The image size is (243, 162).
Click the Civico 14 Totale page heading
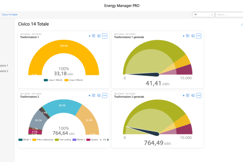tap(33, 24)
